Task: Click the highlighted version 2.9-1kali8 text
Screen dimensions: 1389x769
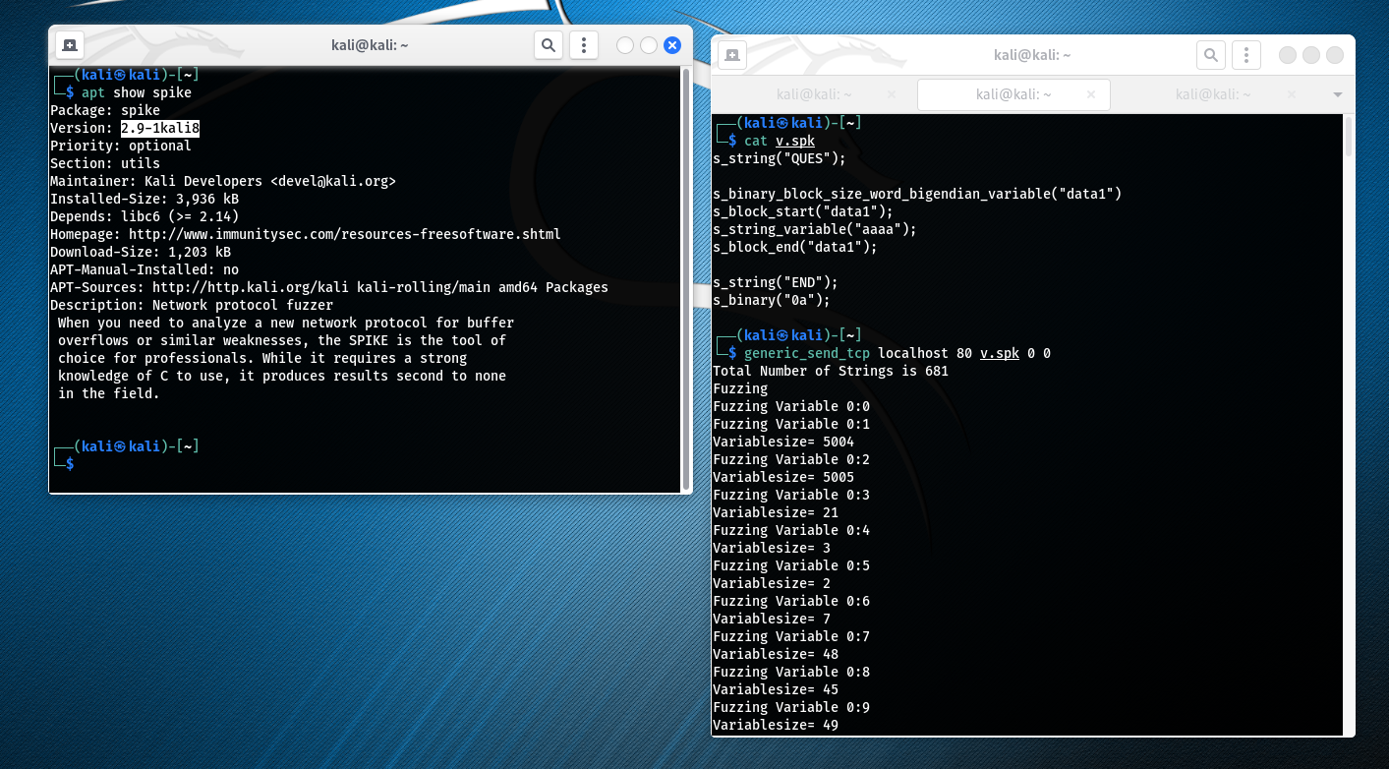Action: tap(160, 128)
